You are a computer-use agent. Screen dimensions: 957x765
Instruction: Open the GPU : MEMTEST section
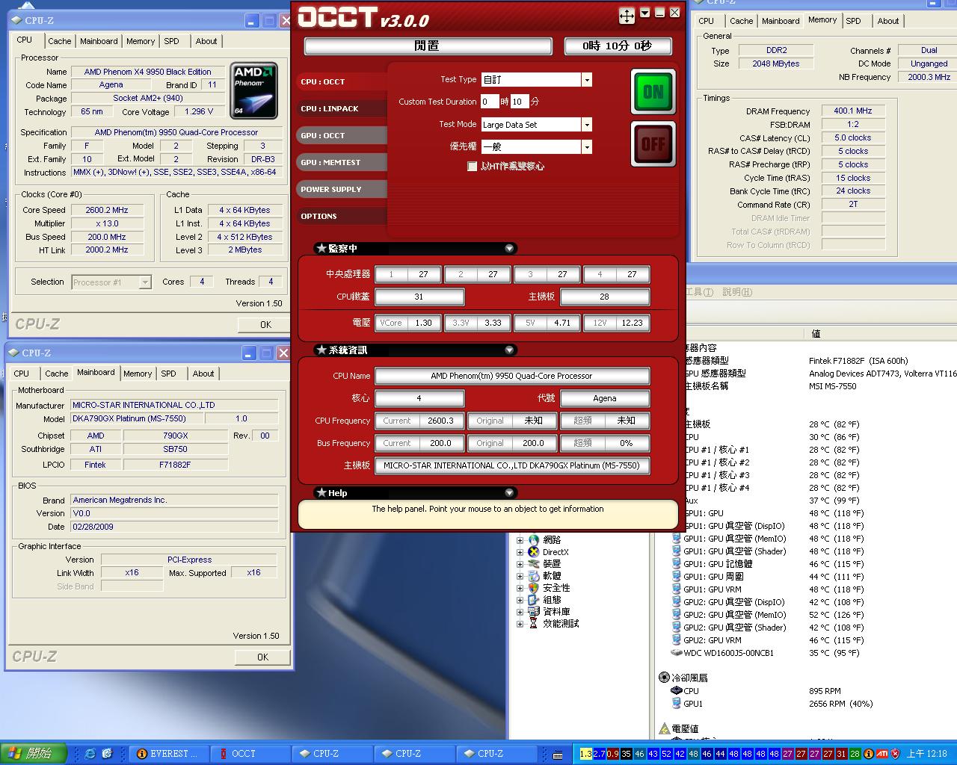(x=342, y=162)
